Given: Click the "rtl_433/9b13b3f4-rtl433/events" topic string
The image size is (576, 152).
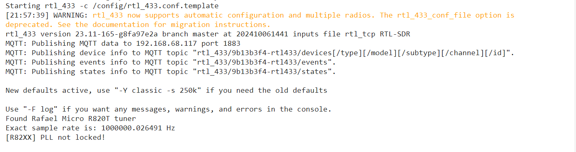Looking at the screenshot, I should coord(262,63).
